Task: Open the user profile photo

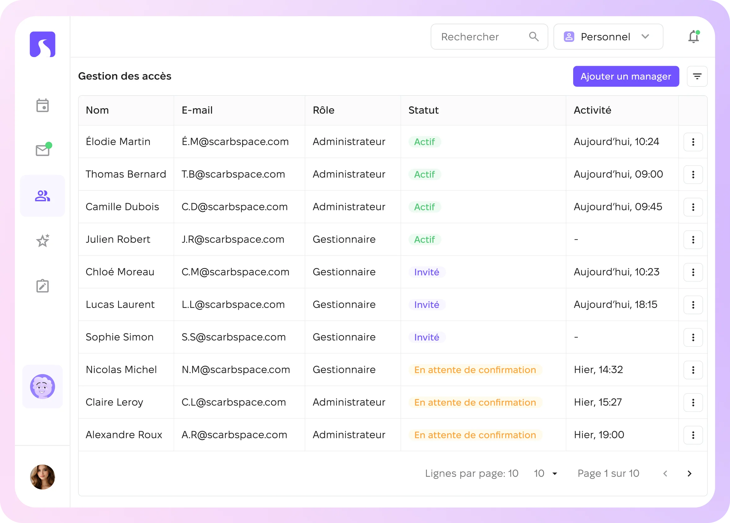Action: (x=42, y=477)
